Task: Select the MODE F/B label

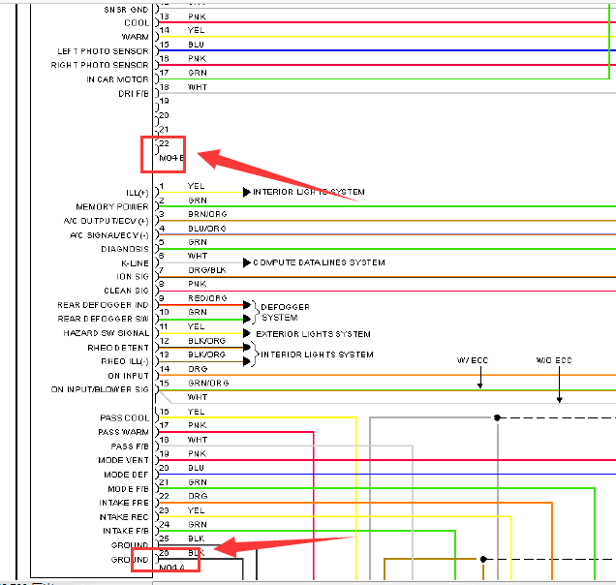Action: [128, 489]
